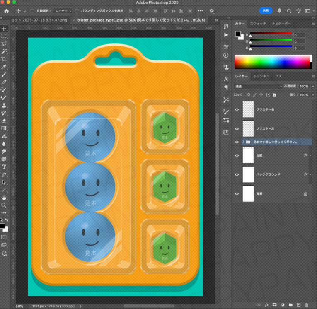317x309 pixels.
Task: Select the Horizontal Type tool
Action: click(x=4, y=167)
